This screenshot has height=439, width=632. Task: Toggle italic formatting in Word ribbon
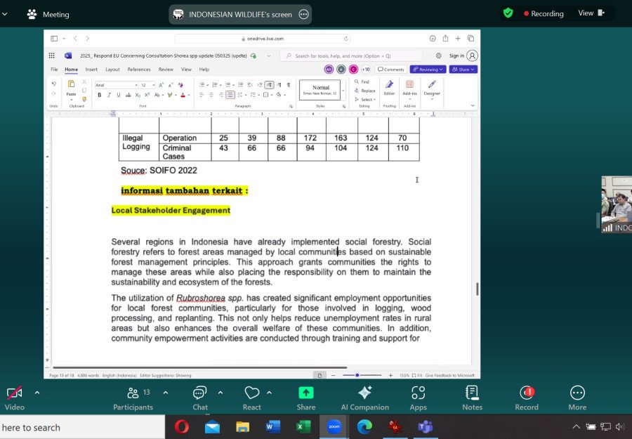point(109,95)
